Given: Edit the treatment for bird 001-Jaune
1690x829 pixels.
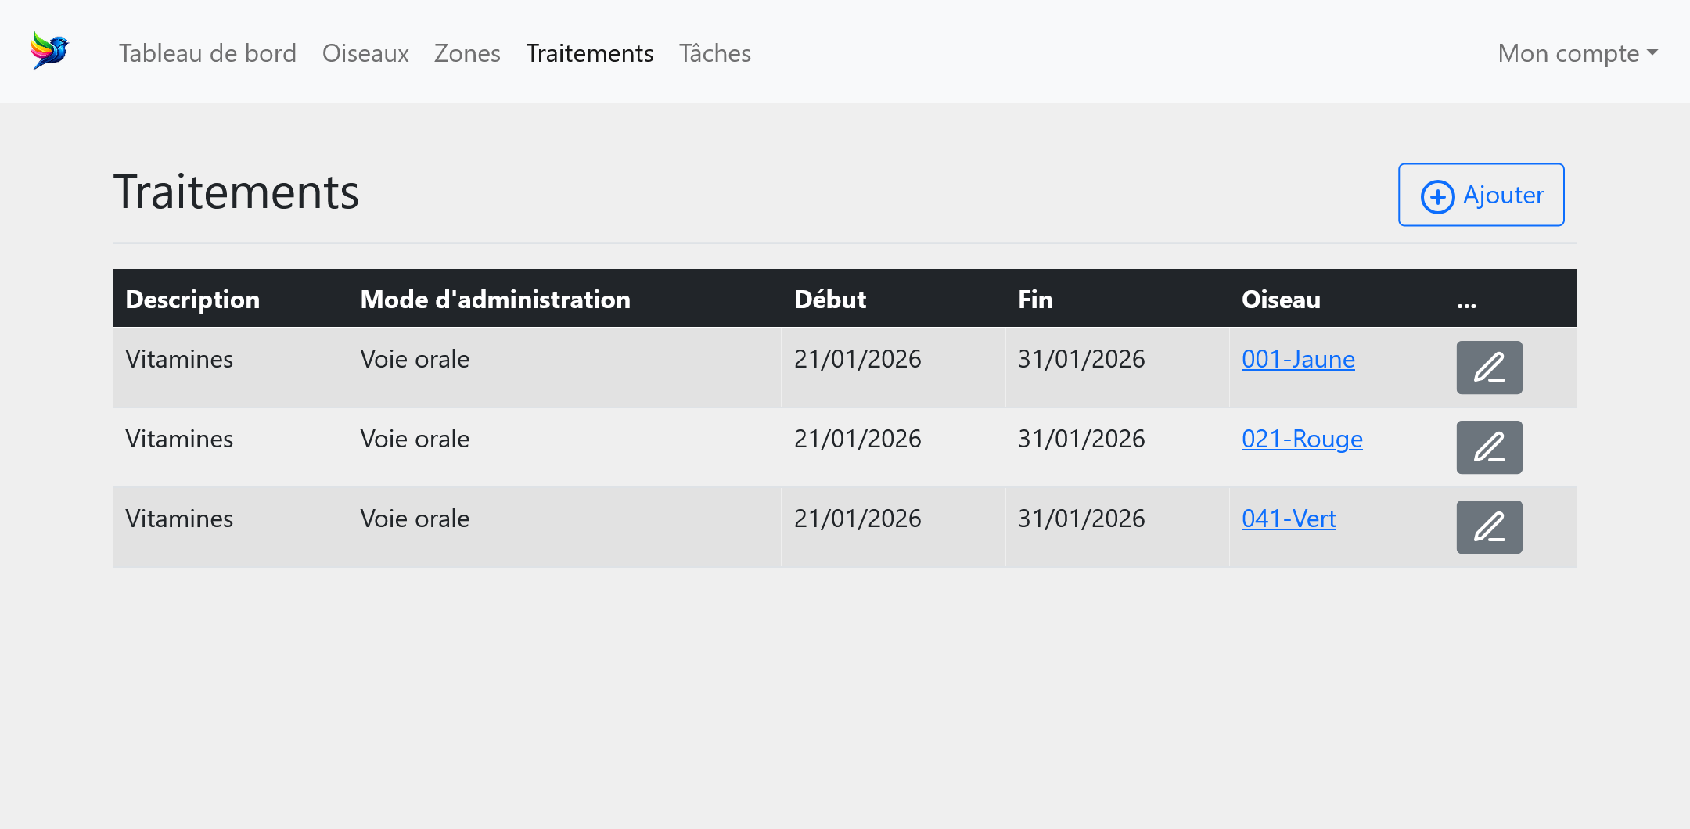Looking at the screenshot, I should tap(1488, 368).
